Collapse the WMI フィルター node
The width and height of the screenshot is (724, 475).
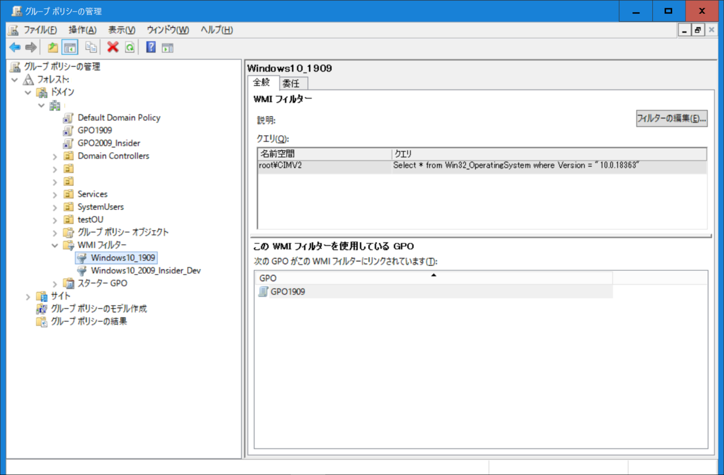pos(55,245)
